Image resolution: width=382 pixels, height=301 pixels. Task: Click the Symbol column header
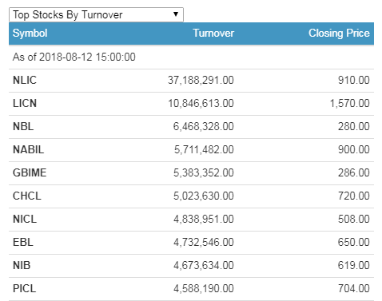(30, 34)
